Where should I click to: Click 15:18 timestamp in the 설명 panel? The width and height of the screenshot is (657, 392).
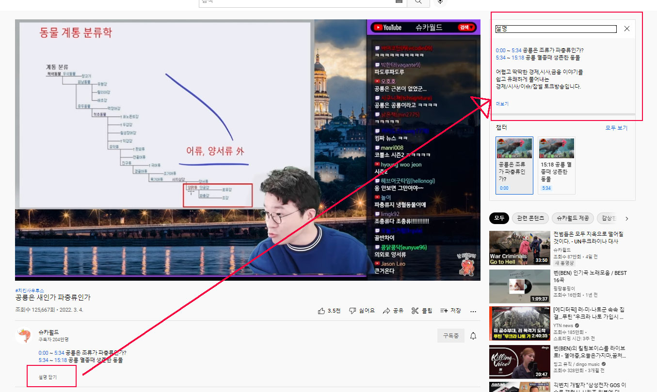[517, 58]
